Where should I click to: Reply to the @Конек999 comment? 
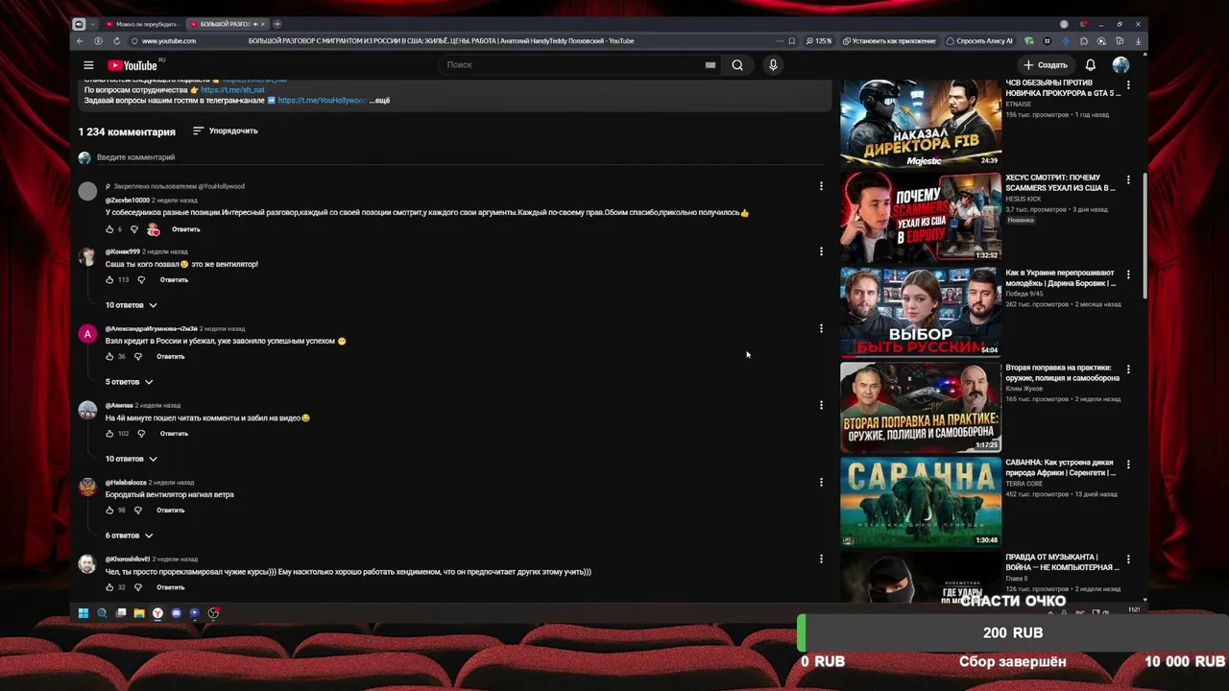tap(174, 280)
